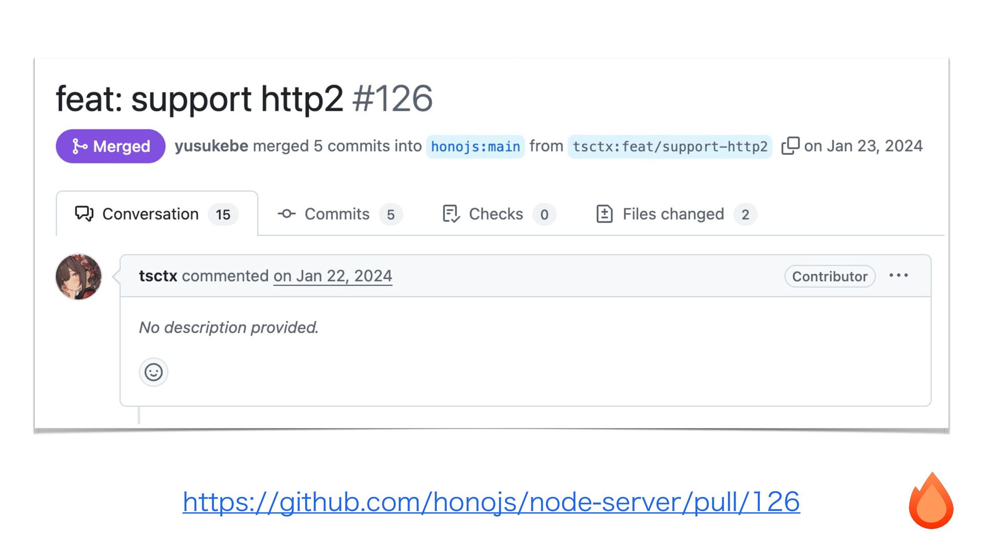Open the emoji reaction picker
The image size is (983, 552).
coord(153,372)
